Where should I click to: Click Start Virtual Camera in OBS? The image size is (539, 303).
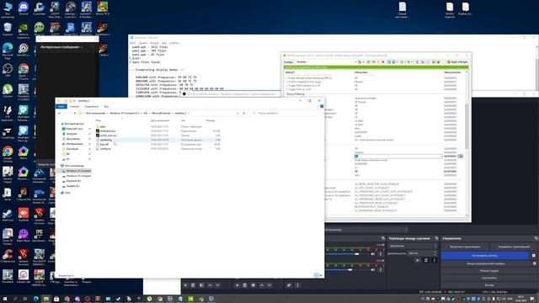(x=485, y=263)
